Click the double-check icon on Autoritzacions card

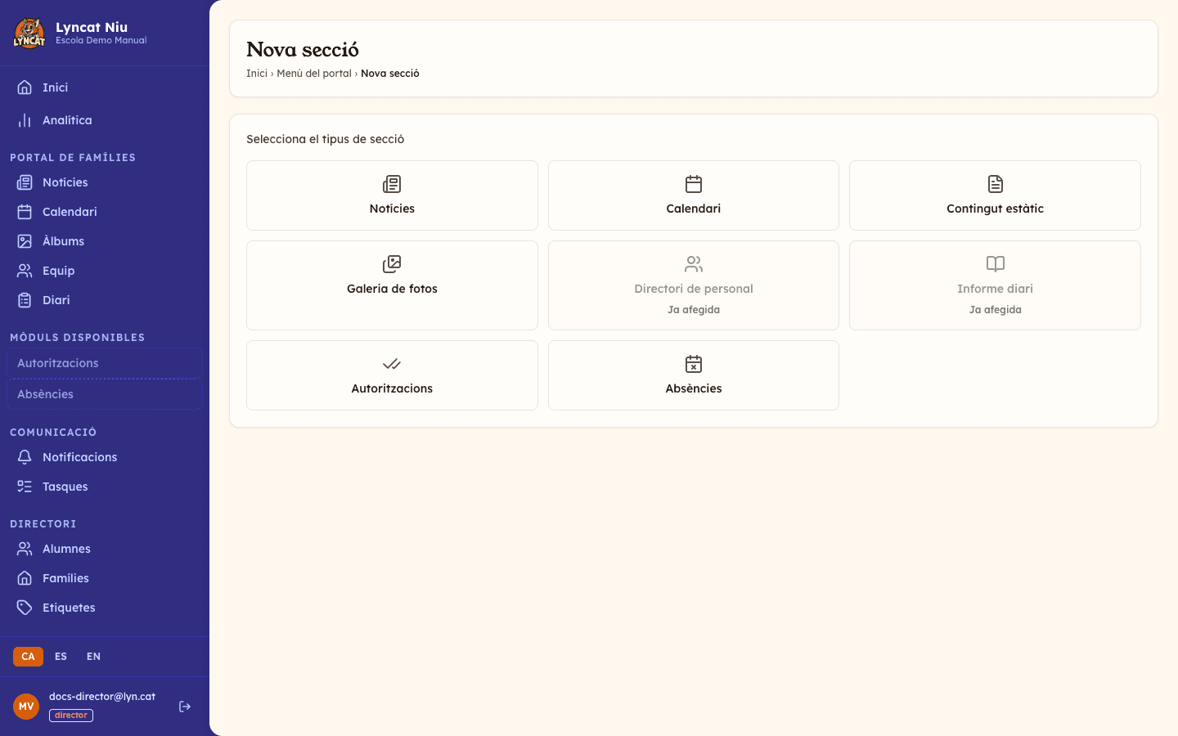392,364
